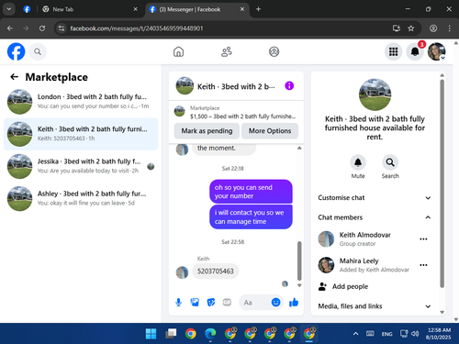Click Mark as pending button
The width and height of the screenshot is (459, 344).
pos(207,131)
